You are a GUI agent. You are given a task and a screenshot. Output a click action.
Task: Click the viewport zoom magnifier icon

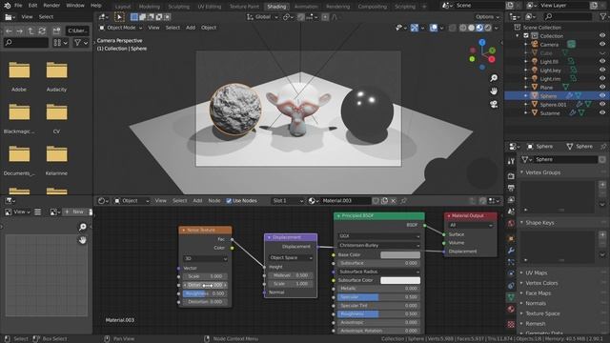(494, 78)
